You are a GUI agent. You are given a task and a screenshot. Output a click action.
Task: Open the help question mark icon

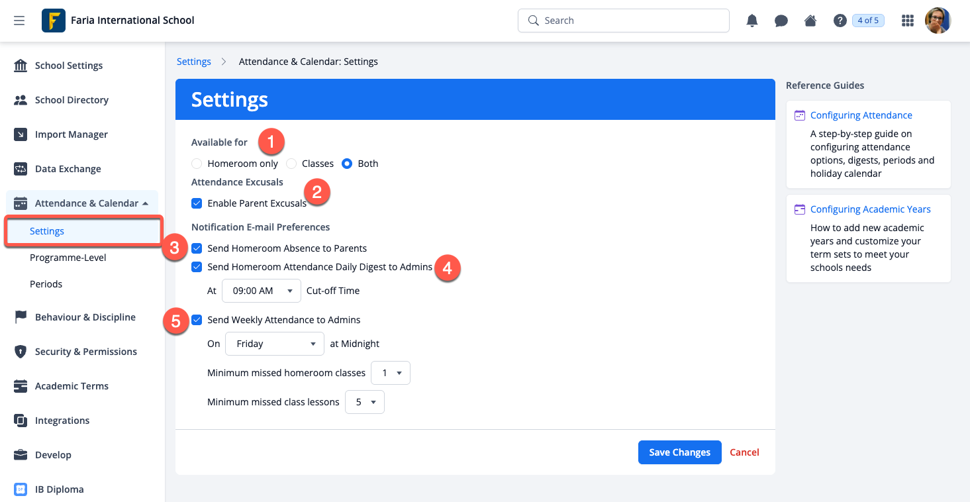point(840,21)
